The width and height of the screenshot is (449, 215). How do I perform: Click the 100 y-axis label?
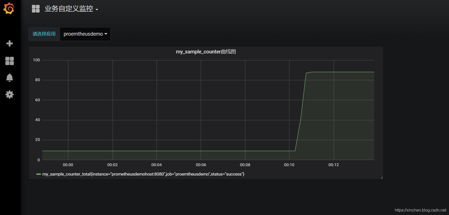click(x=37, y=60)
